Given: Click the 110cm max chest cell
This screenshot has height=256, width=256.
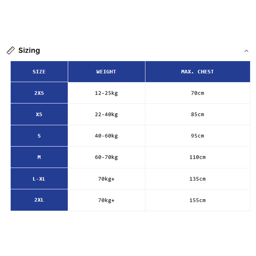Looking at the screenshot, I should (x=197, y=157).
